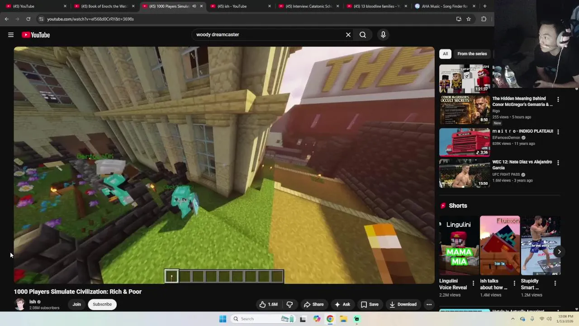
Task: Like the video with thumbs up
Action: point(268,304)
